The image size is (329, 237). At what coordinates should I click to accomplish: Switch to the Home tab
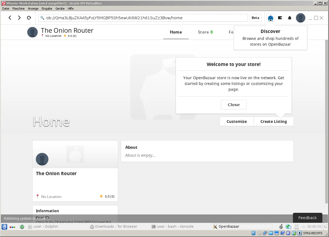(176, 32)
